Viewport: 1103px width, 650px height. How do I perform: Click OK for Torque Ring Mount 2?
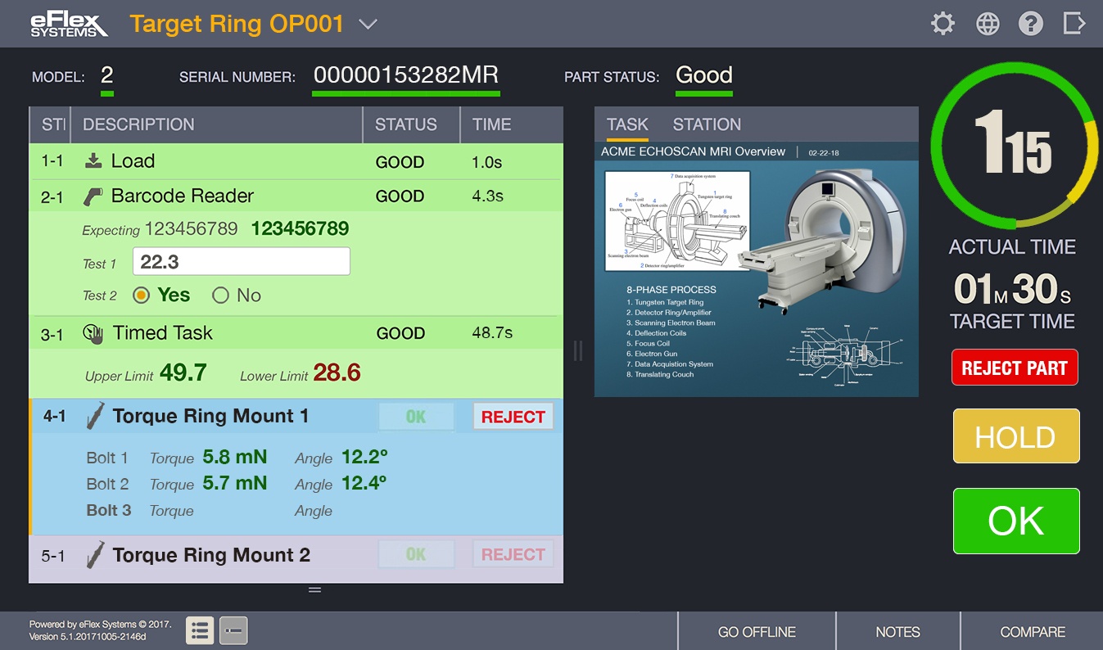(x=416, y=555)
